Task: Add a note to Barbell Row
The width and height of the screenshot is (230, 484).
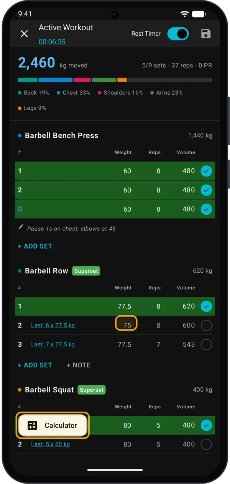Action: click(x=79, y=365)
